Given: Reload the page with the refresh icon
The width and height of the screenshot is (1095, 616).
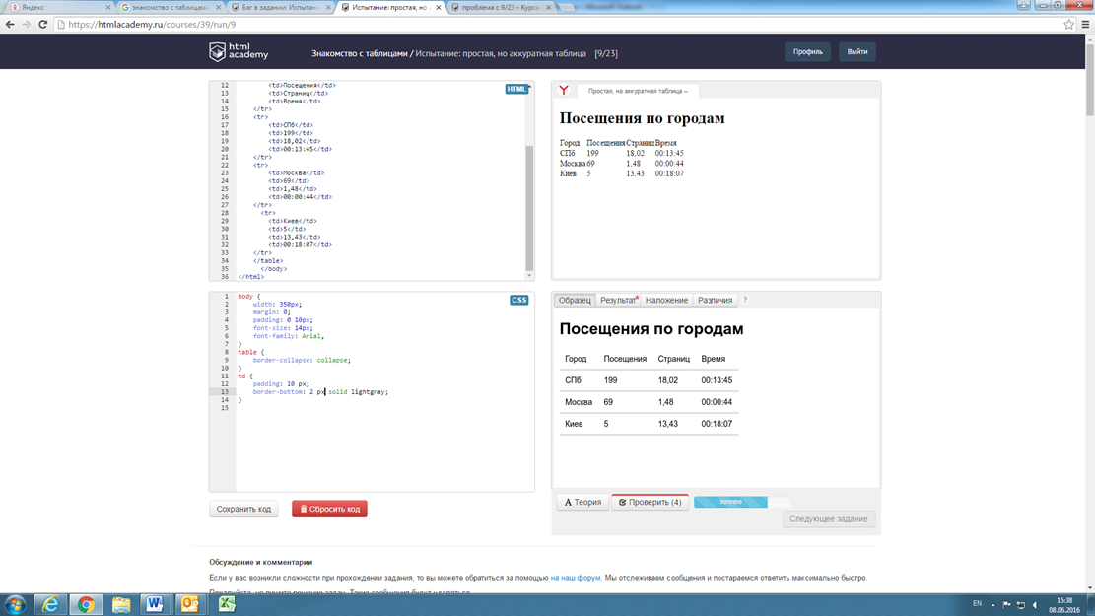Looking at the screenshot, I should pos(43,25).
